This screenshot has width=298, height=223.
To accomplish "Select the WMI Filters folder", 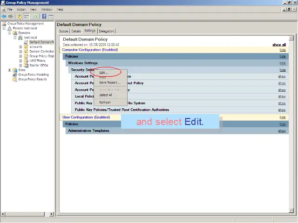I will pyautogui.click(x=37, y=61).
